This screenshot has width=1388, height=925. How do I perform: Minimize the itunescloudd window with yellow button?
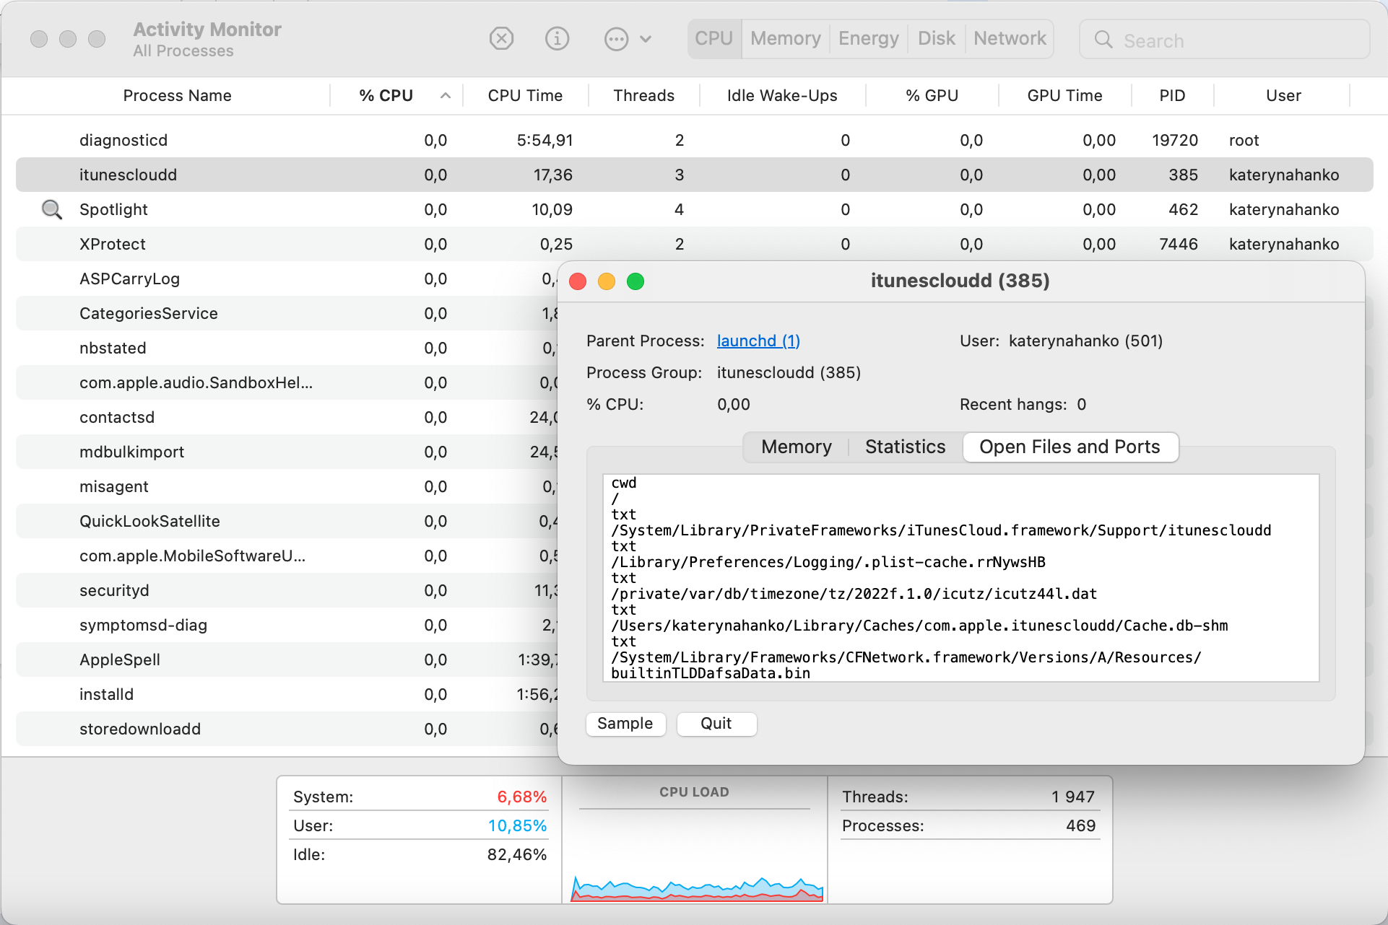pyautogui.click(x=607, y=281)
